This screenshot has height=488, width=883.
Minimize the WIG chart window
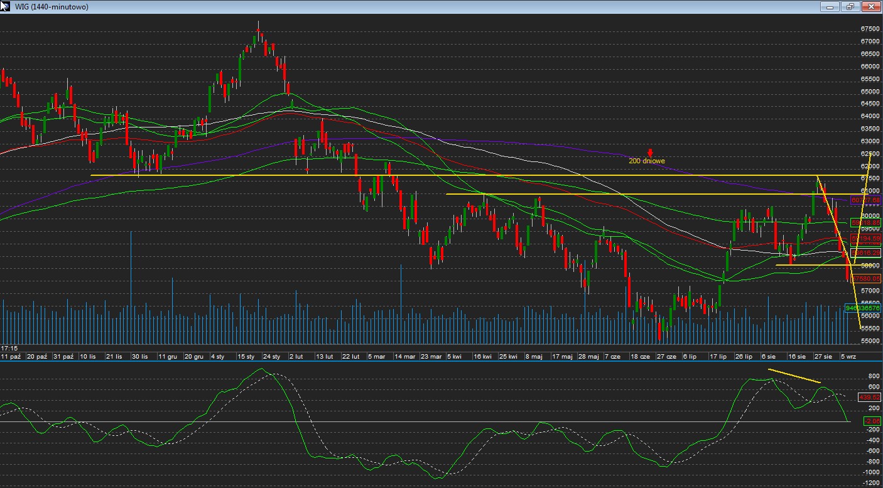830,6
